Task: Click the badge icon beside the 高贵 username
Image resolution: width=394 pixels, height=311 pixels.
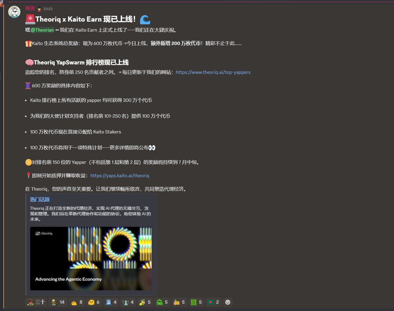Action: point(39,9)
